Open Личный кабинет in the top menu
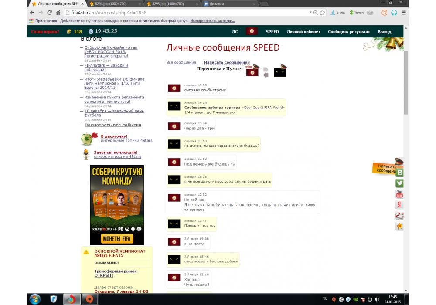 (x=303, y=32)
